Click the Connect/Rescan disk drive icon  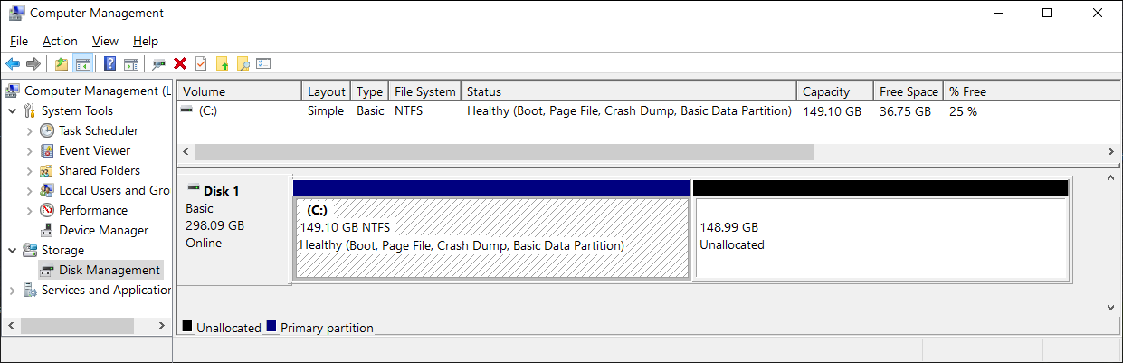point(159,63)
